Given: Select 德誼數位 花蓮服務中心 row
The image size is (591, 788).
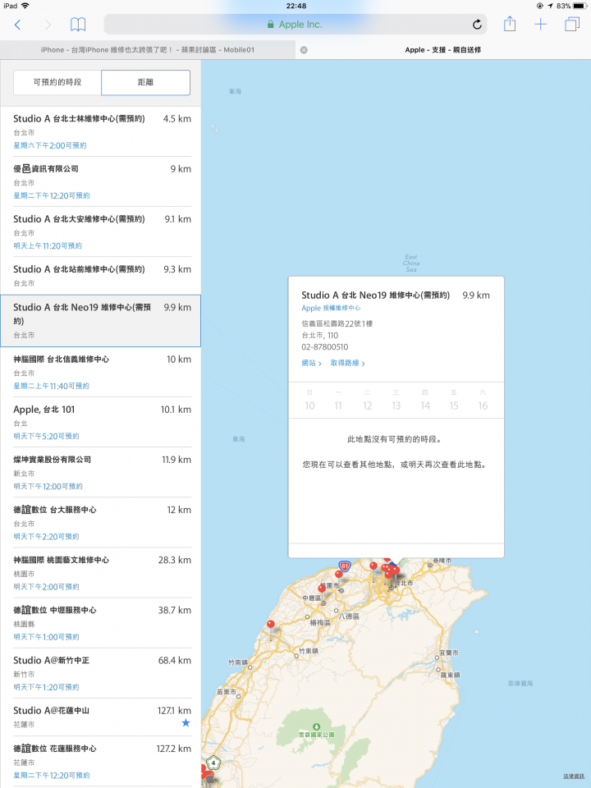Looking at the screenshot, I should (x=100, y=762).
